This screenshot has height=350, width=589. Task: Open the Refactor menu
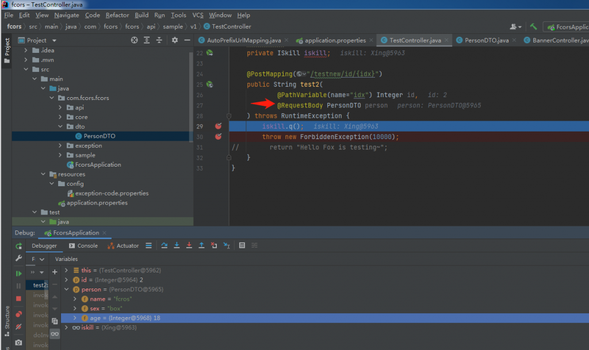coord(117,15)
